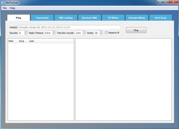The width and height of the screenshot is (179, 129).
Task: Open the Help menu
Action: 13,8
